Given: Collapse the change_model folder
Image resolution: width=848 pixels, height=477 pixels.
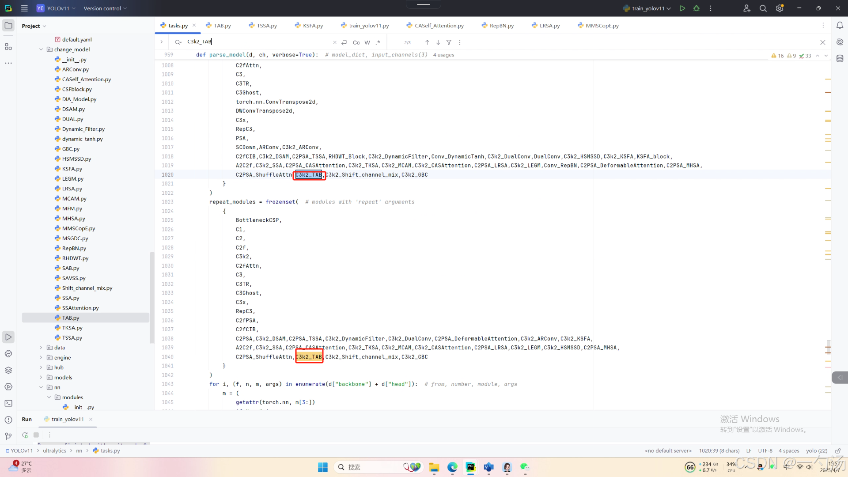Looking at the screenshot, I should [41, 49].
